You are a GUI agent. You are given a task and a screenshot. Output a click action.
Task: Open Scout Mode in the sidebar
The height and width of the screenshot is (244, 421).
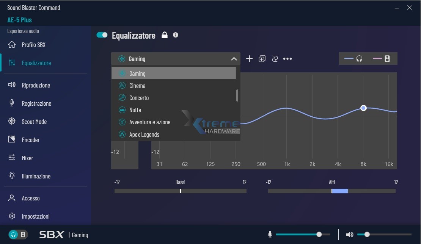34,122
